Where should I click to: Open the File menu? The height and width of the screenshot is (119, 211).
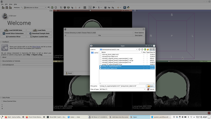pyautogui.click(x=2, y=4)
